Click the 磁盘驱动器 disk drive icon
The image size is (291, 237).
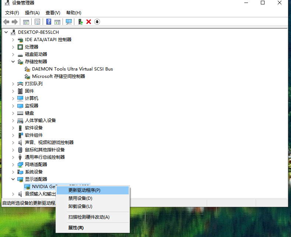pos(20,55)
